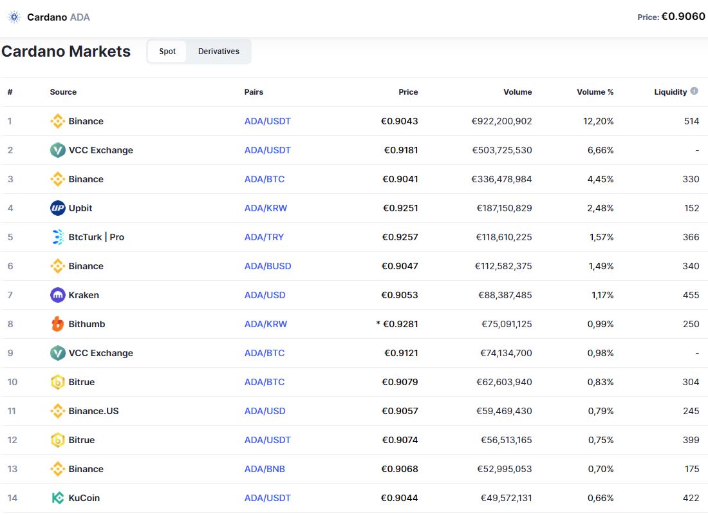Open the Upbit exchange name
The width and height of the screenshot is (708, 514).
(x=80, y=208)
